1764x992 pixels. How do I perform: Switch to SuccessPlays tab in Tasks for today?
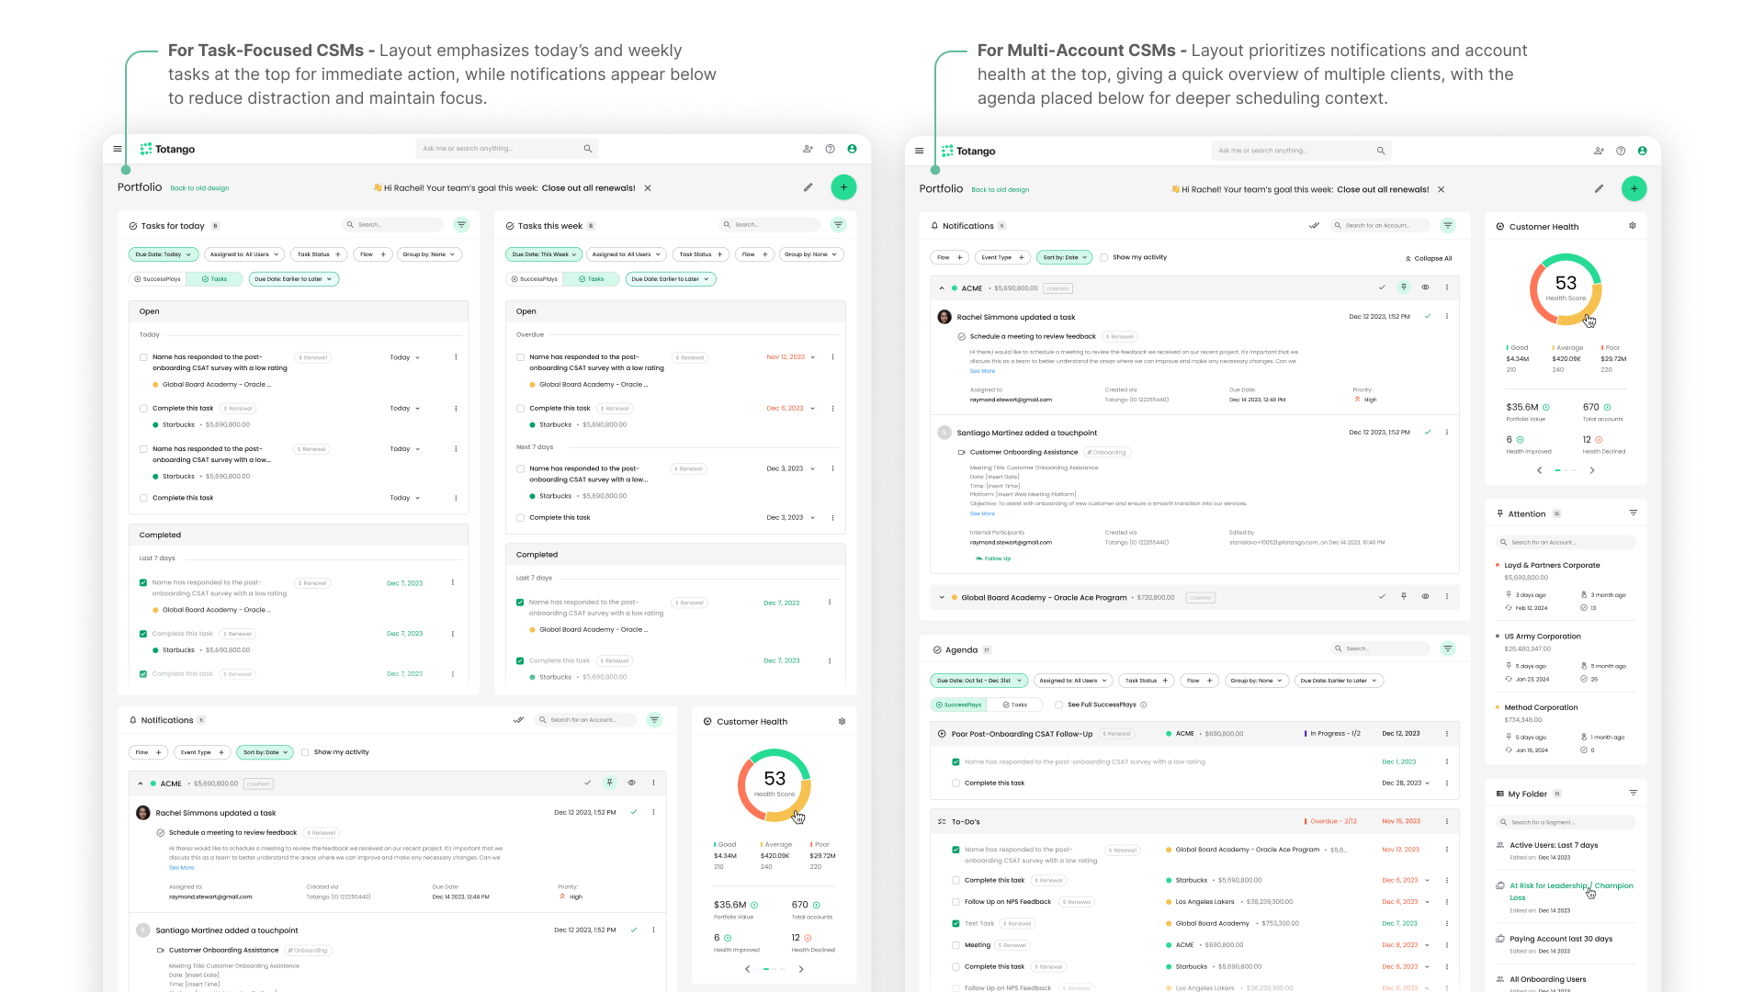(157, 279)
